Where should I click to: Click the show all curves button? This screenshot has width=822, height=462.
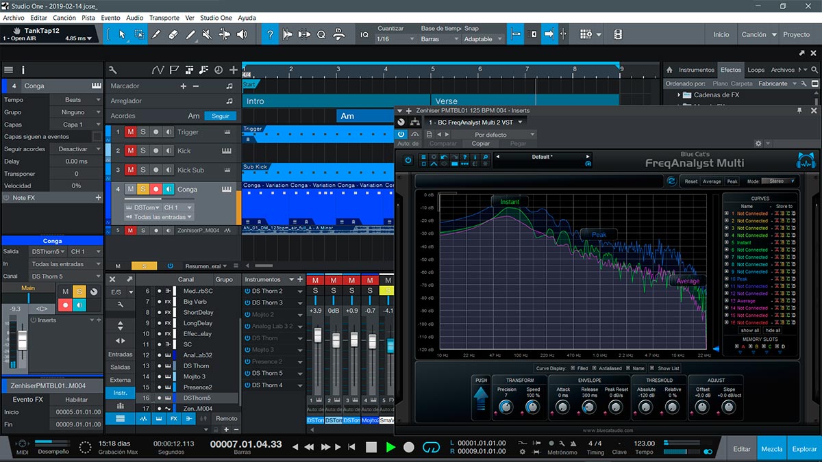(x=750, y=330)
